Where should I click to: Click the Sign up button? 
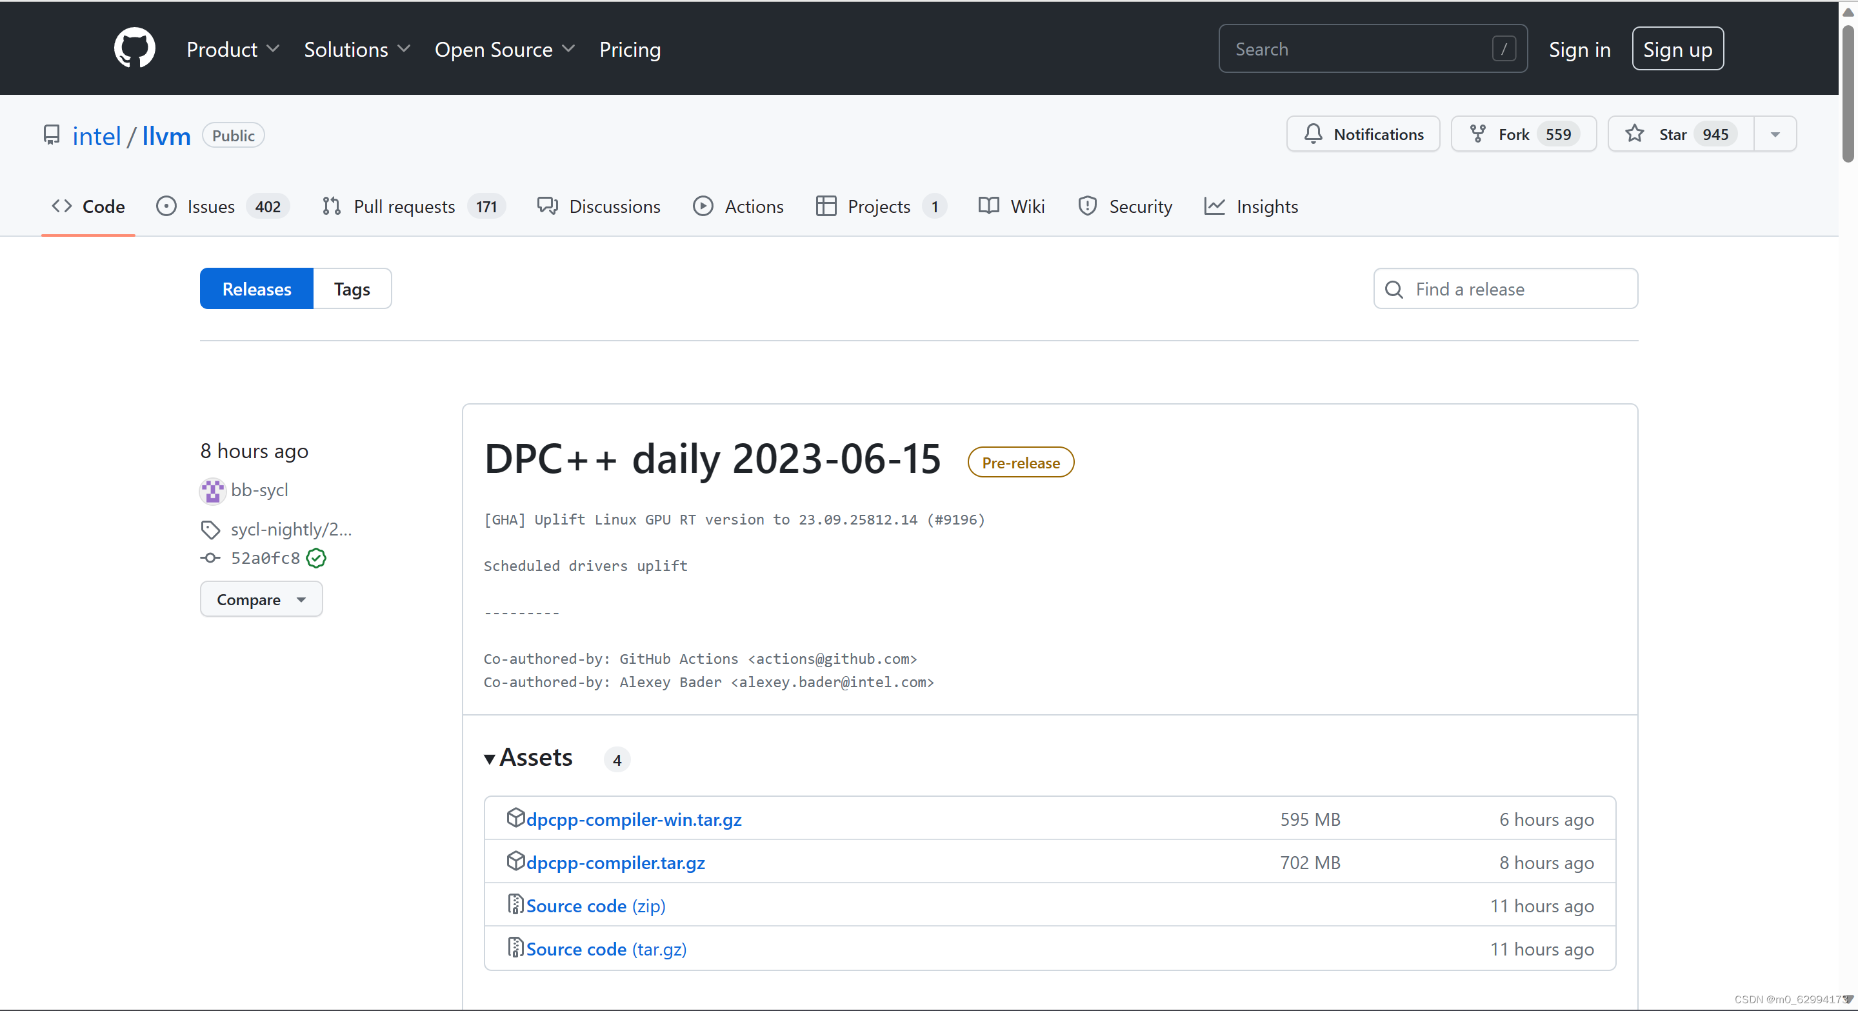click(x=1677, y=49)
